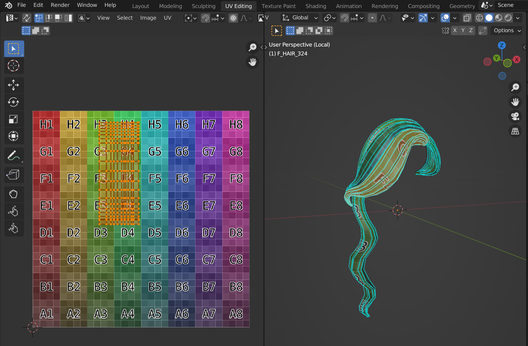Toggle X-ray display in 3D viewport
The image size is (528, 346).
point(467,18)
